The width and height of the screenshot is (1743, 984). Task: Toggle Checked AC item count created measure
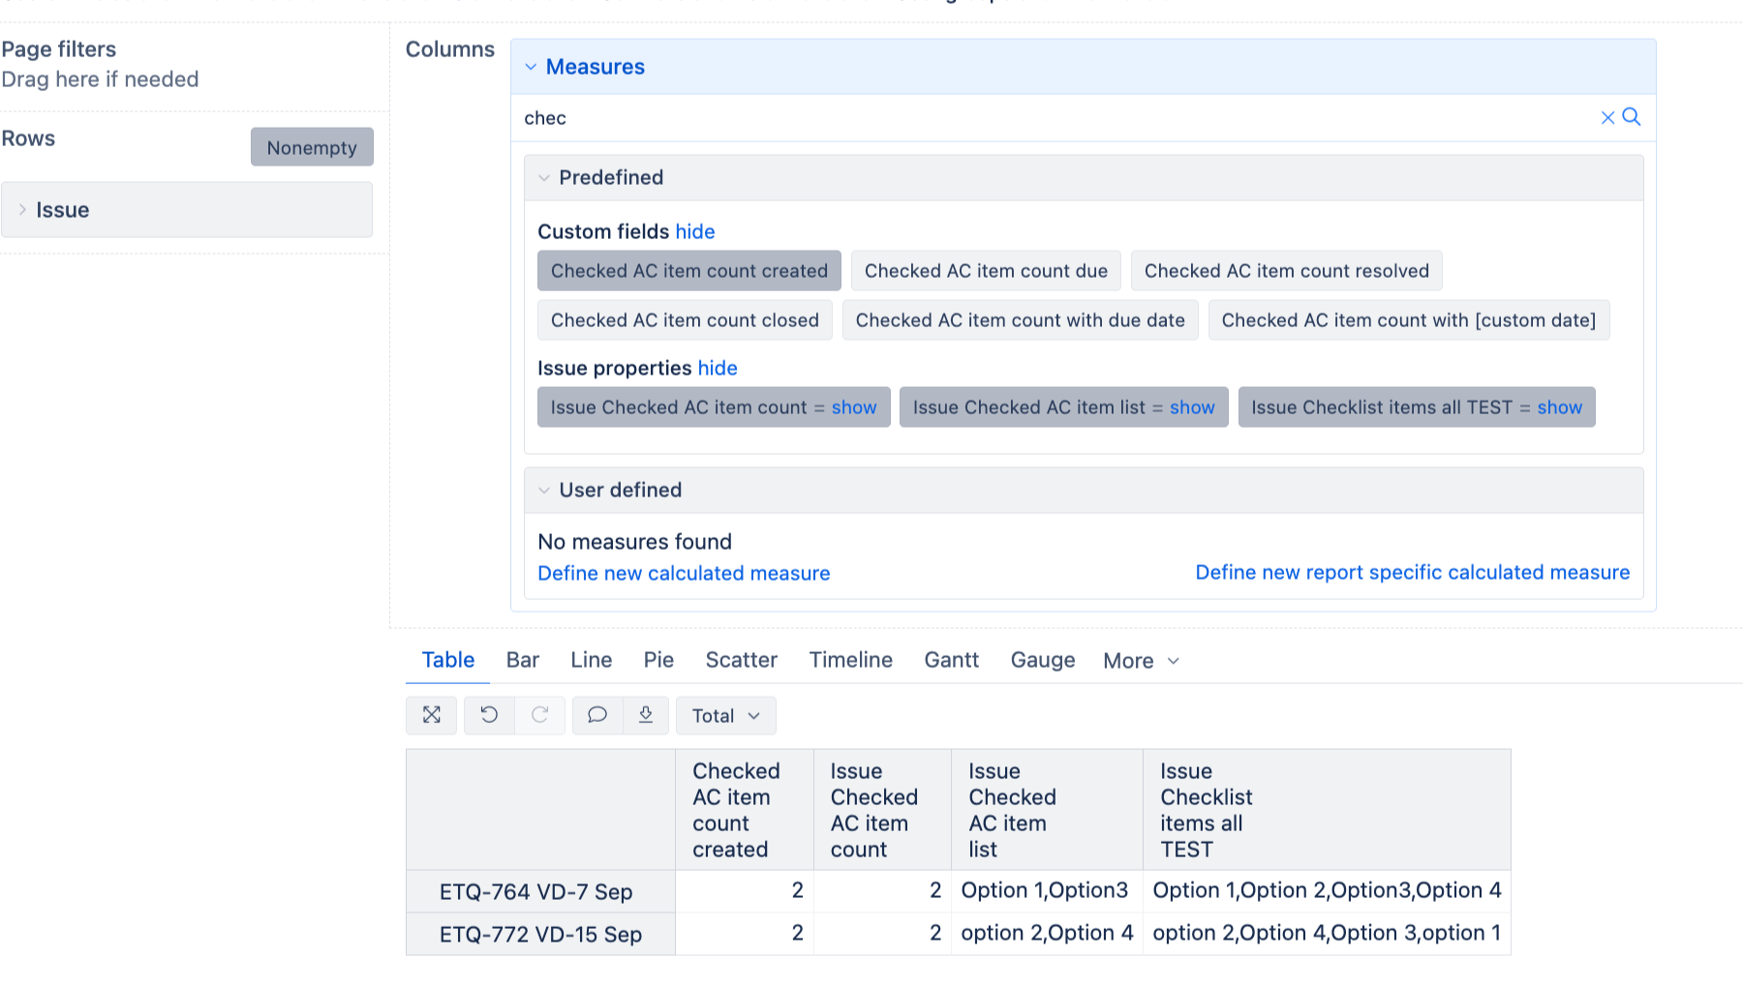[688, 271]
